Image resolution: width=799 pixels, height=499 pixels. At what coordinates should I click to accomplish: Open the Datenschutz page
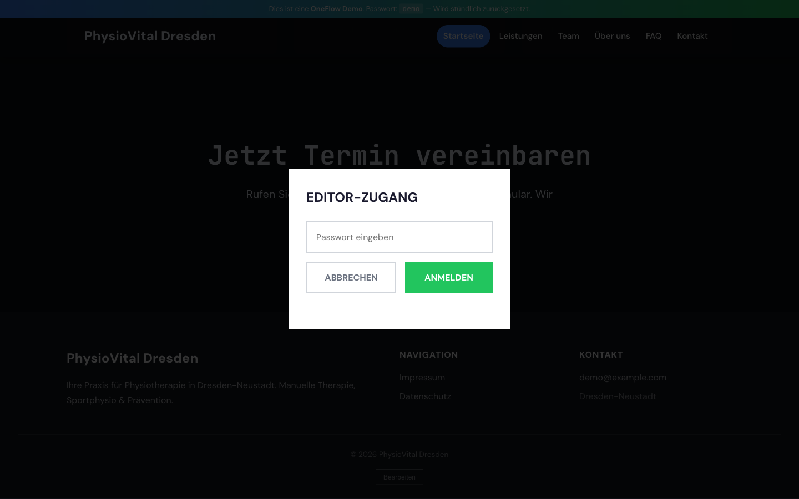point(425,396)
